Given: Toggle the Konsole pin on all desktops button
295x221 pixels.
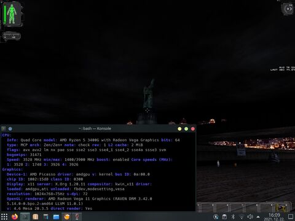Looking at the screenshot, I should coord(10,129).
